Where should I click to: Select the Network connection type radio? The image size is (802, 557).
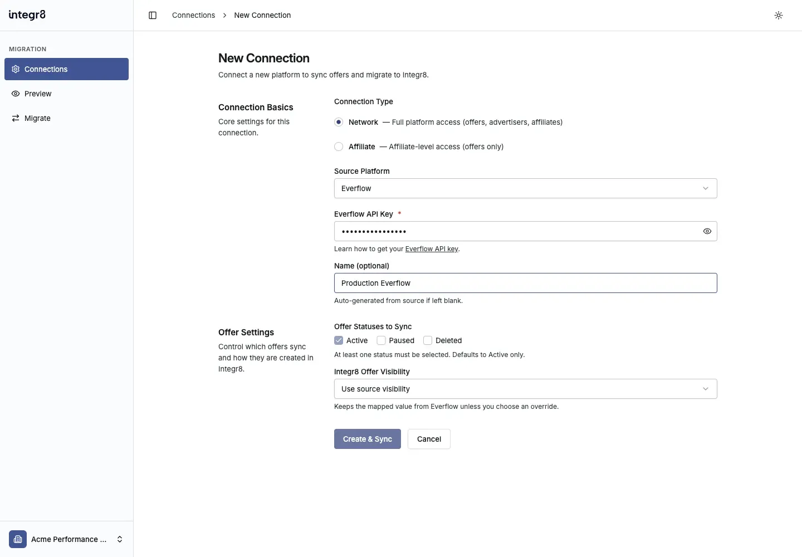[x=339, y=122]
